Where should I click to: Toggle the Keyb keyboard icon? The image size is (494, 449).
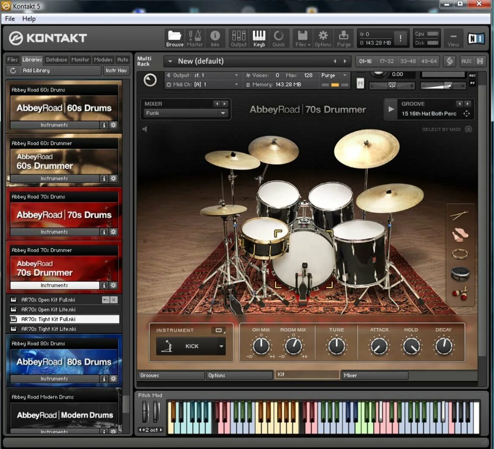point(259,38)
